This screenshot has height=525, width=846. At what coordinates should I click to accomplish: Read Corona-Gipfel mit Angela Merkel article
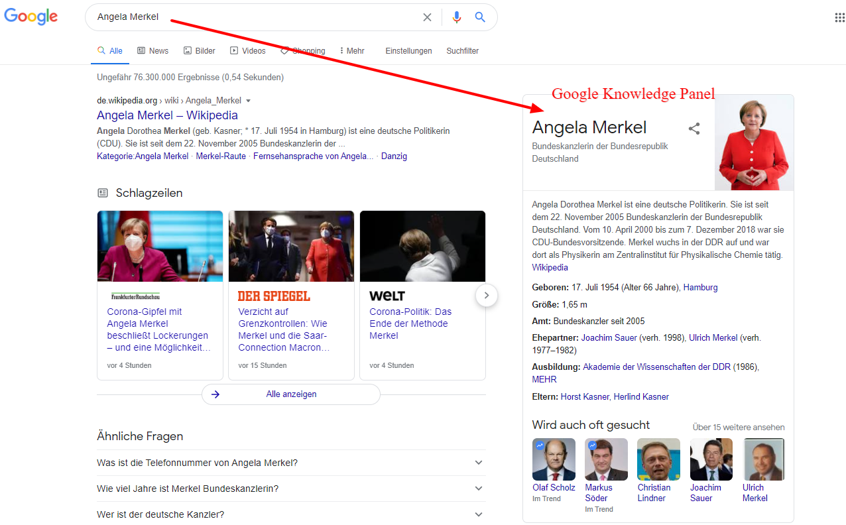(x=158, y=329)
